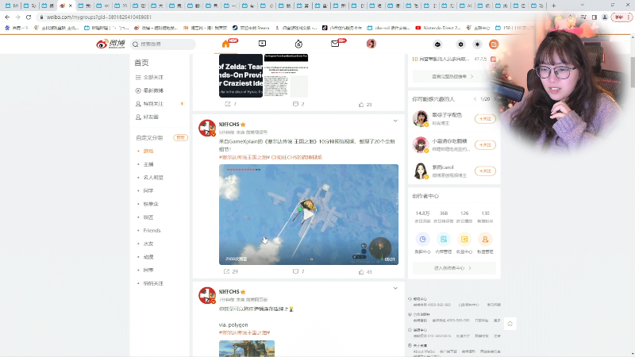Screen dimensions: 635x357
Task: Open the 粉丝管理 fans management icon
Action: coord(485,240)
